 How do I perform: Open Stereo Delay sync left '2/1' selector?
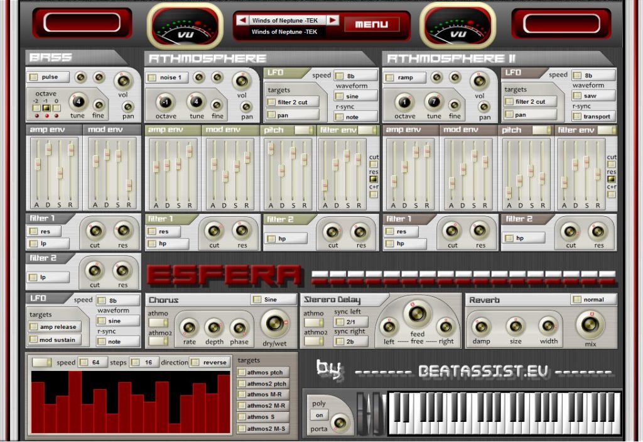(351, 322)
